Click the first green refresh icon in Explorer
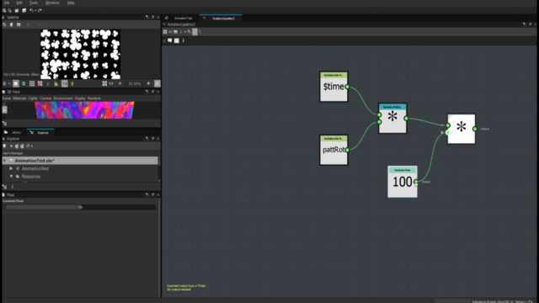Screen dimensions: 539x303 tap(17, 146)
